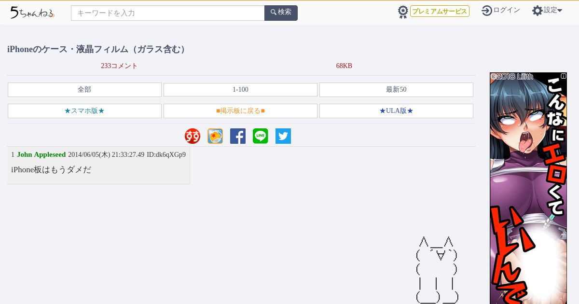Show the latest 50 posts 最新50
This screenshot has height=304, width=579.
(396, 90)
